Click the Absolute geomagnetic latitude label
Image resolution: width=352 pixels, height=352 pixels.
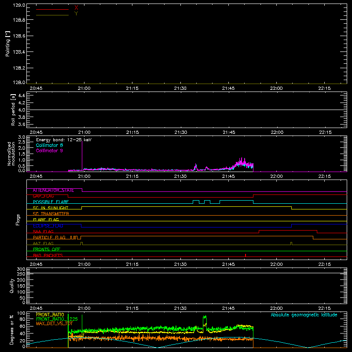coord(304,315)
